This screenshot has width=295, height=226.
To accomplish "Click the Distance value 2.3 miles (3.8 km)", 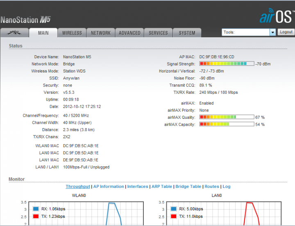I will 79,130.
